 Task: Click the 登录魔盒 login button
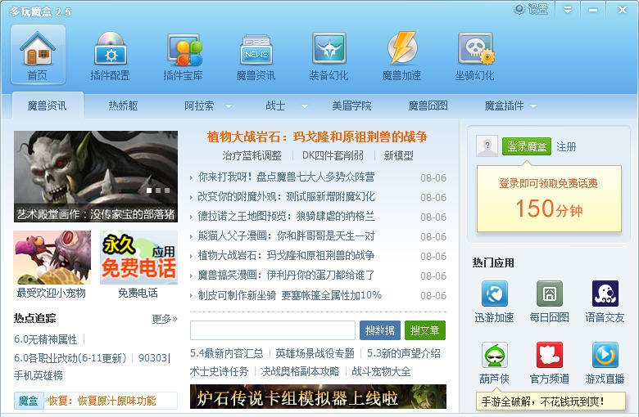tap(527, 146)
